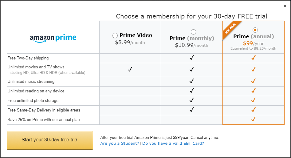Image resolution: width=291 pixels, height=158 pixels.
Task: Select the Prime annual radio button
Action: [x=255, y=30]
